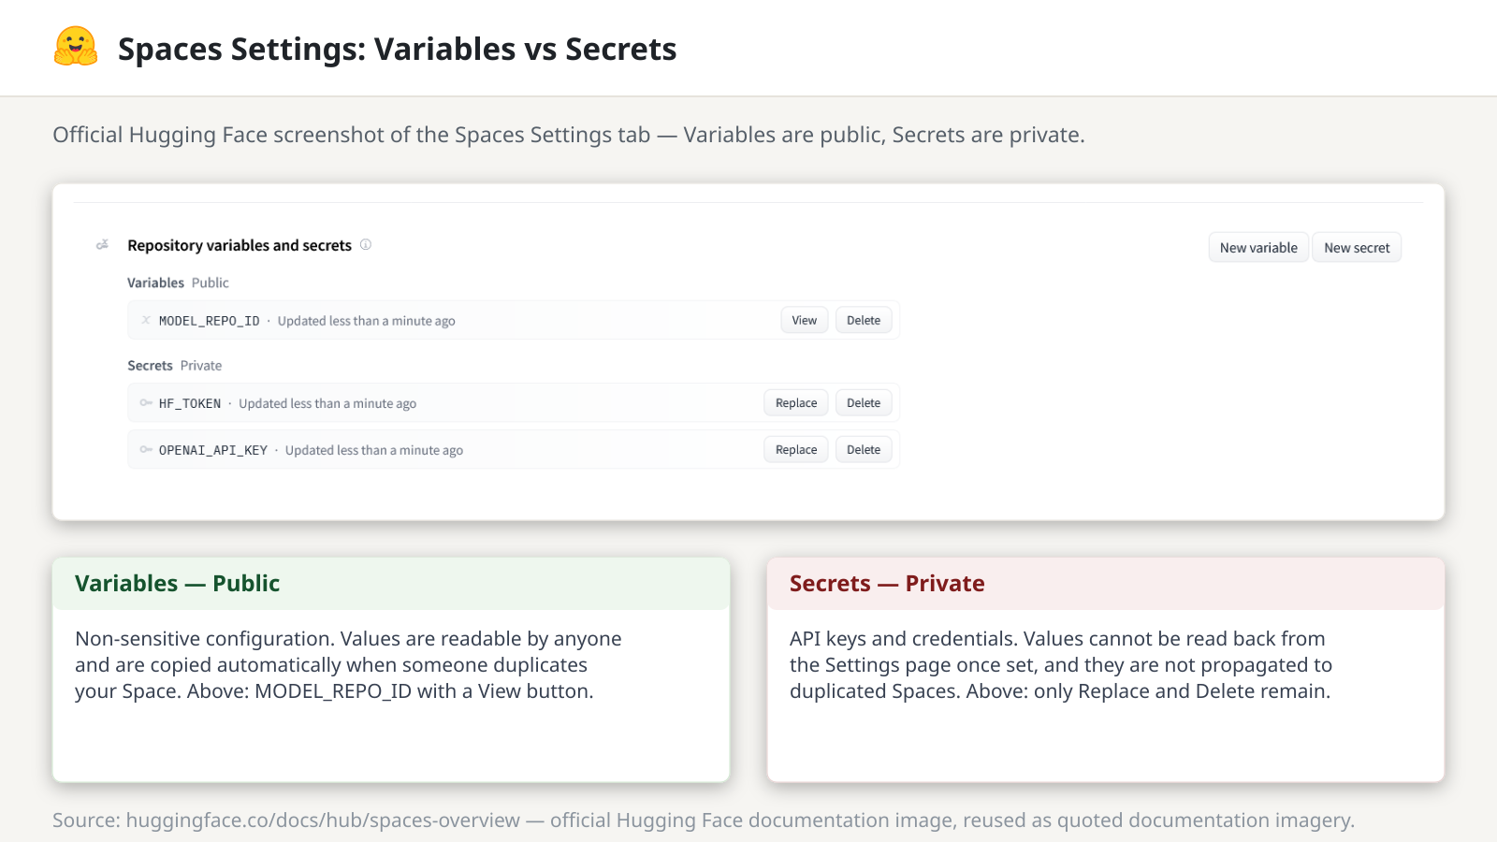Click the 'Secrets' section label in the screenshot
The image size is (1497, 842).
pos(150,366)
